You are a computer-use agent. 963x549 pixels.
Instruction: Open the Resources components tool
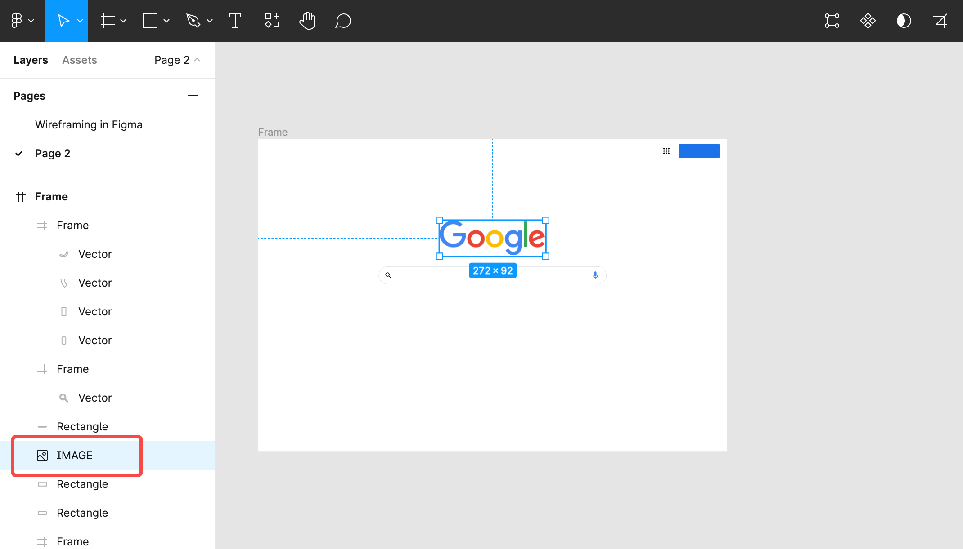[272, 21]
